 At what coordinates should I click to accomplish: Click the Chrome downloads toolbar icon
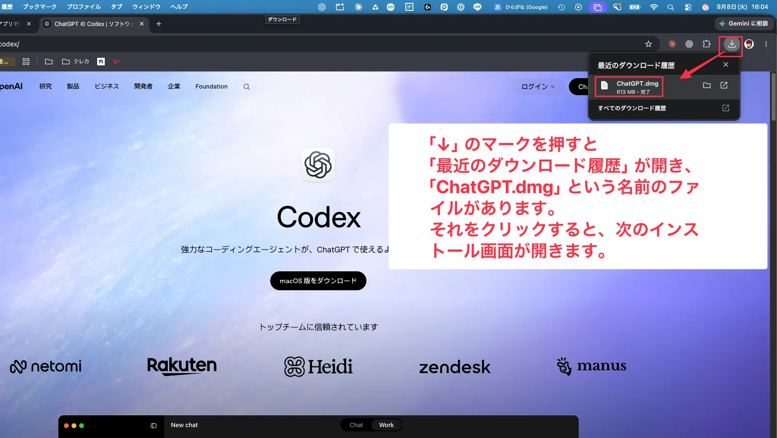click(x=731, y=44)
